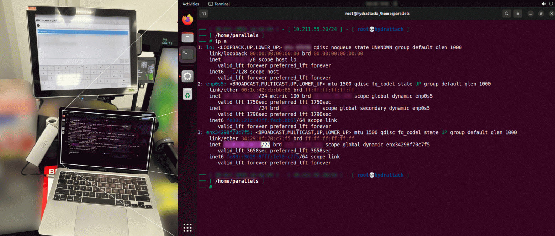Open the terminal hamburger menu
This screenshot has height=236, width=555.
(518, 14)
